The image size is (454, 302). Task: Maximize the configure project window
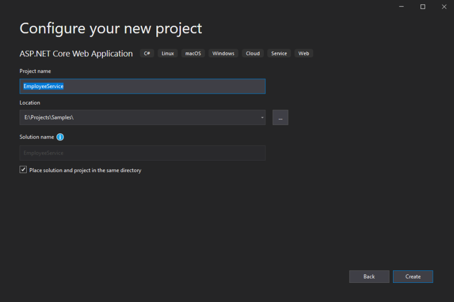click(x=423, y=7)
